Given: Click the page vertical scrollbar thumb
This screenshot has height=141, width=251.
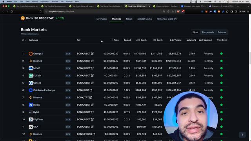Looking at the screenshot, I should pyautogui.click(x=250, y=58).
